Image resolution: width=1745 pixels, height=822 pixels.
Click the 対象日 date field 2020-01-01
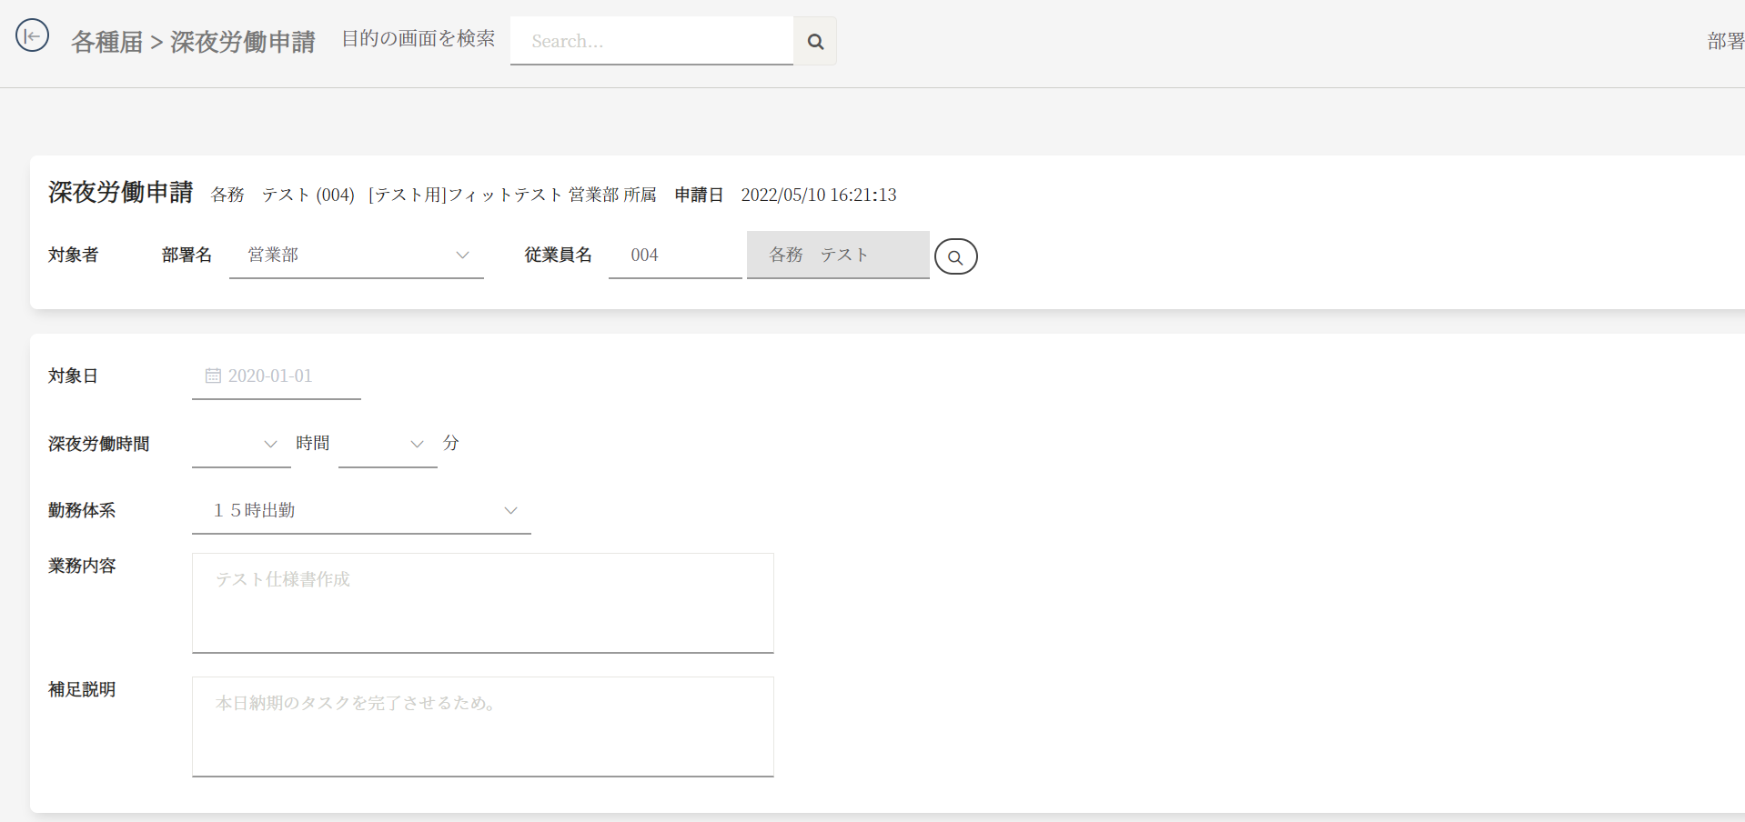pos(270,376)
